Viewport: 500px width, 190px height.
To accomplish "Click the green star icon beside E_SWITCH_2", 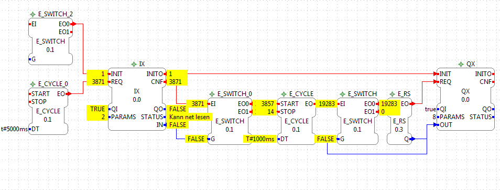I will coord(32,14).
